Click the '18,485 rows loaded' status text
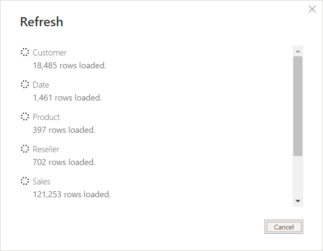Image resolution: width=323 pixels, height=251 pixels. (x=70, y=65)
